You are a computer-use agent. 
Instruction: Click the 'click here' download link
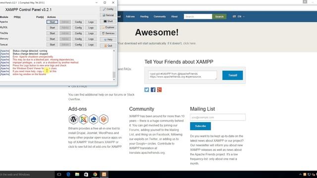coord(189,44)
